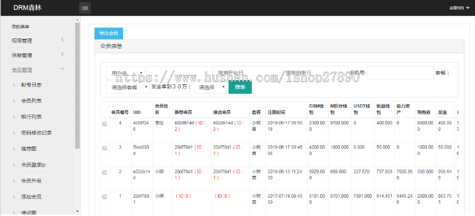Image resolution: width=475 pixels, height=216 pixels.
Task: Toggle the sidebar with the hamburger icon
Action: [85, 8]
